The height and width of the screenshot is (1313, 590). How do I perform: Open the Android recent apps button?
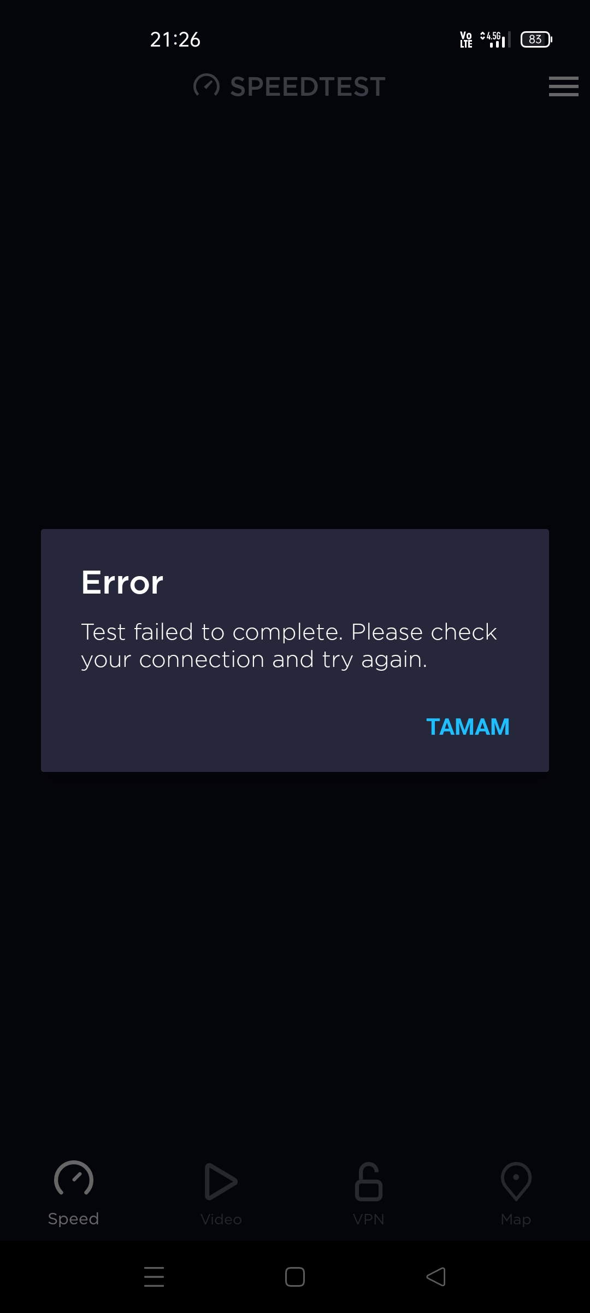pyautogui.click(x=154, y=1277)
